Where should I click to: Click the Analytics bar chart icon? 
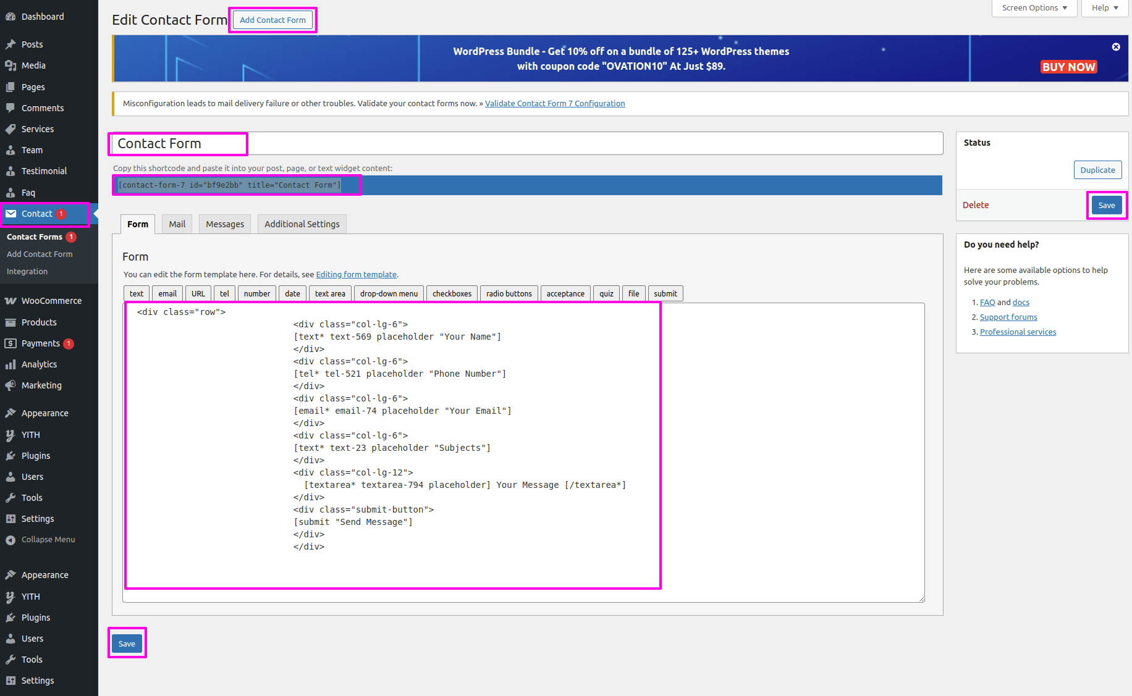point(11,364)
